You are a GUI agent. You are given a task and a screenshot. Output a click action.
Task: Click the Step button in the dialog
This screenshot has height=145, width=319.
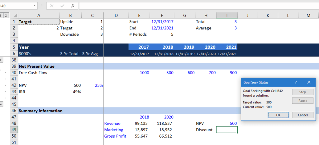(x=302, y=92)
